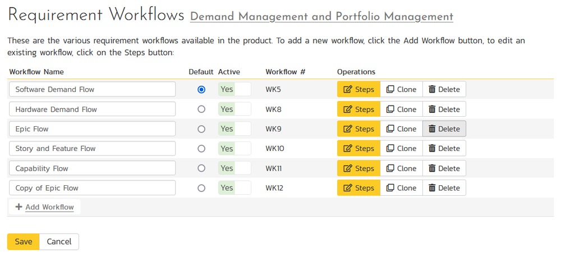Click Steps edit icon for Software Demand Flow
Image resolution: width=561 pixels, height=261 pixels.
point(348,90)
